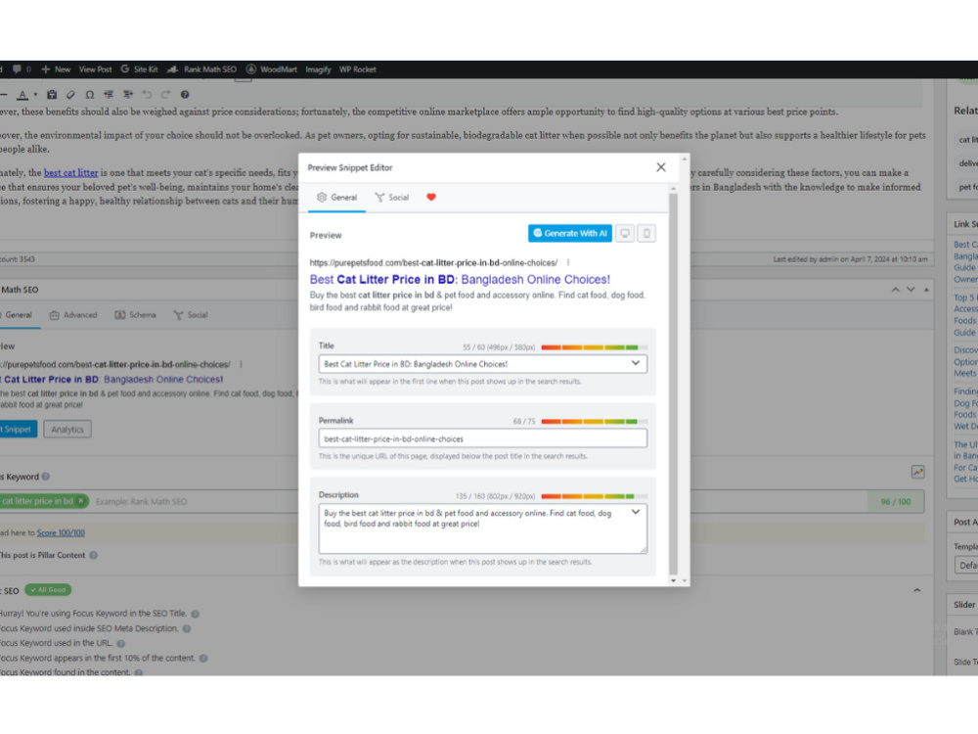The width and height of the screenshot is (978, 734).
Task: Insert special character with omega icon
Action: click(x=90, y=95)
